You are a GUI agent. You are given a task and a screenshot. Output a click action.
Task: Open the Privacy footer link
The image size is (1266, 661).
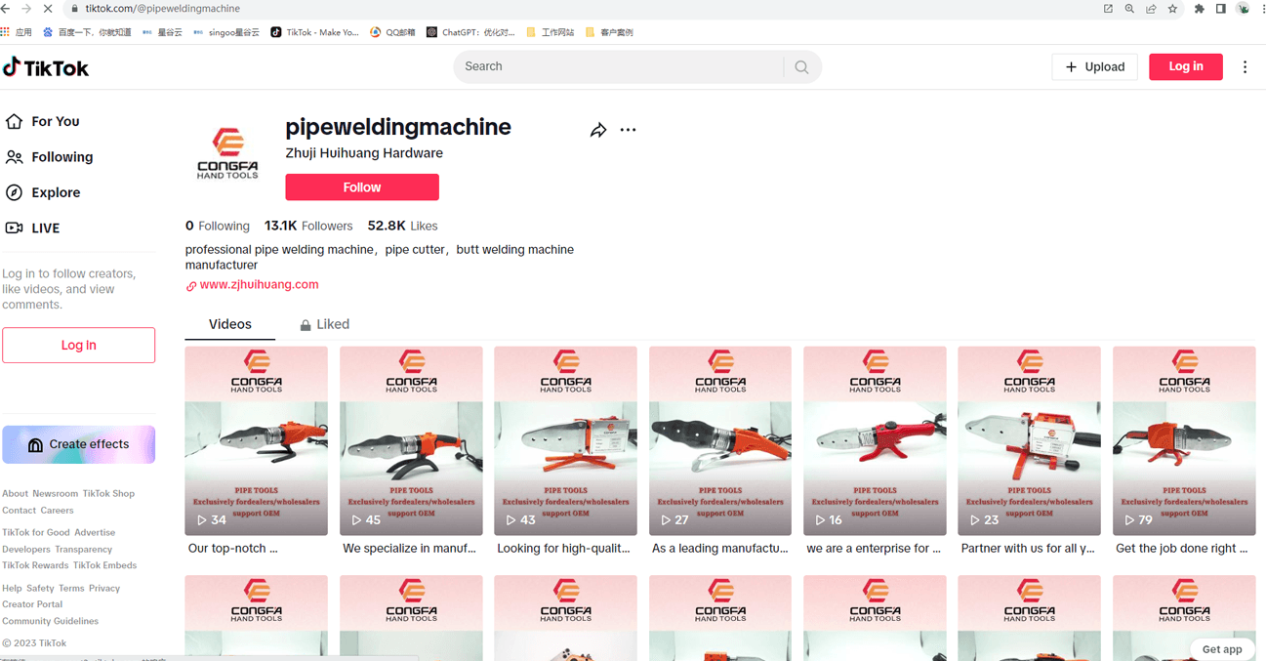pos(104,589)
